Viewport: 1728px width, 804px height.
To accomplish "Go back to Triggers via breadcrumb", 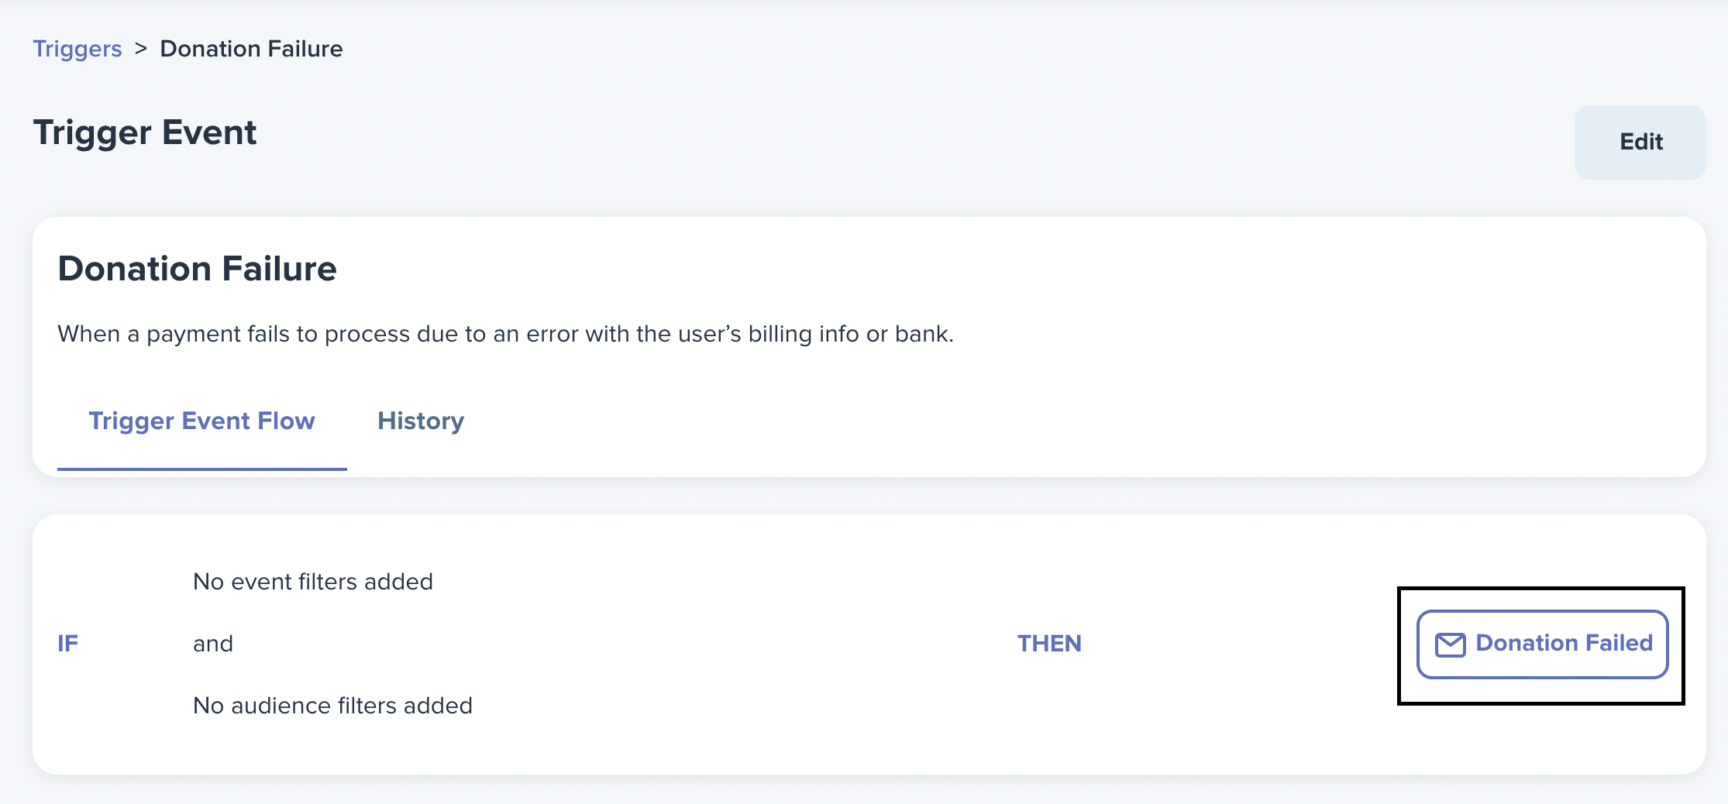I will (77, 49).
